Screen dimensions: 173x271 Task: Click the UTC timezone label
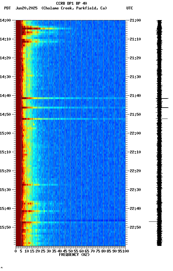[x=130, y=8]
